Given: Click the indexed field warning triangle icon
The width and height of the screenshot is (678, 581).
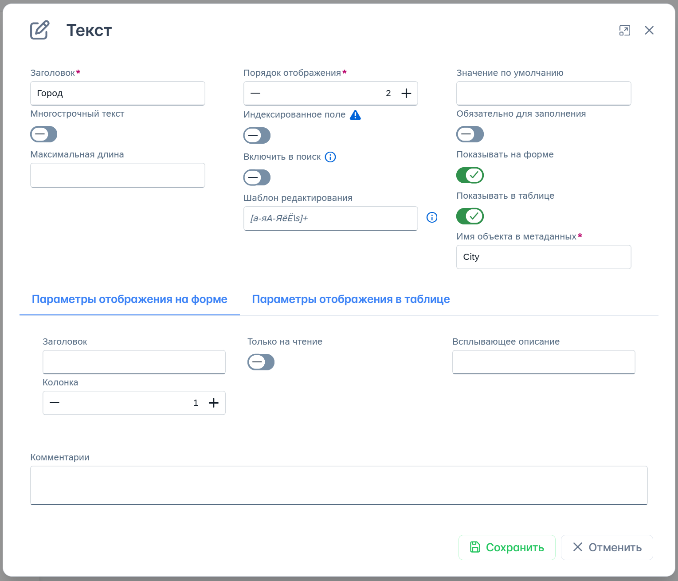Looking at the screenshot, I should (x=355, y=115).
